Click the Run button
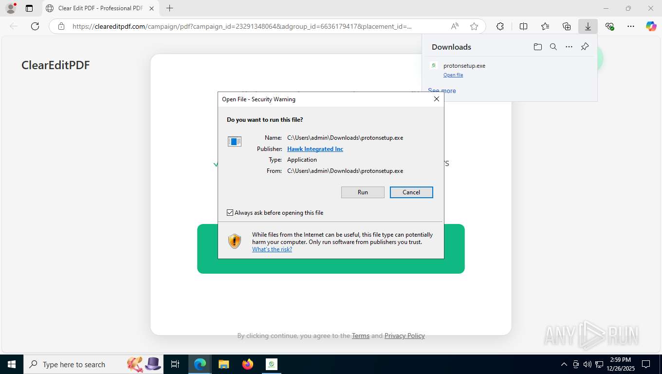 [363, 192]
